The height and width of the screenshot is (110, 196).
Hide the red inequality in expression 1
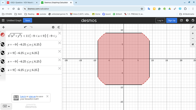click(x=3, y=35)
